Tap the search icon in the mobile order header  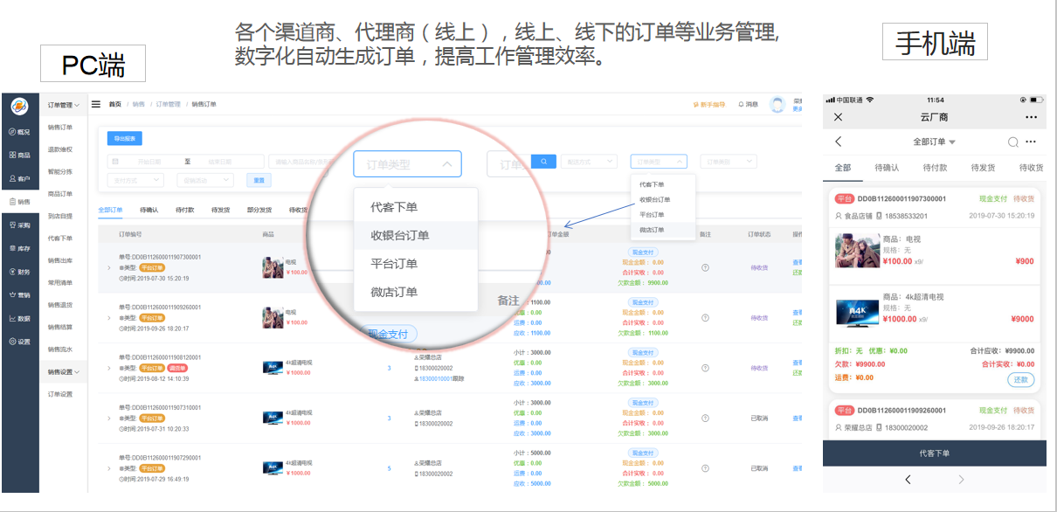click(1013, 142)
